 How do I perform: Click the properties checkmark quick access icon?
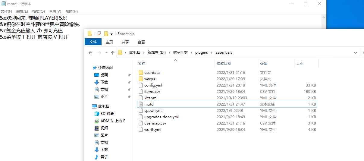99,33
